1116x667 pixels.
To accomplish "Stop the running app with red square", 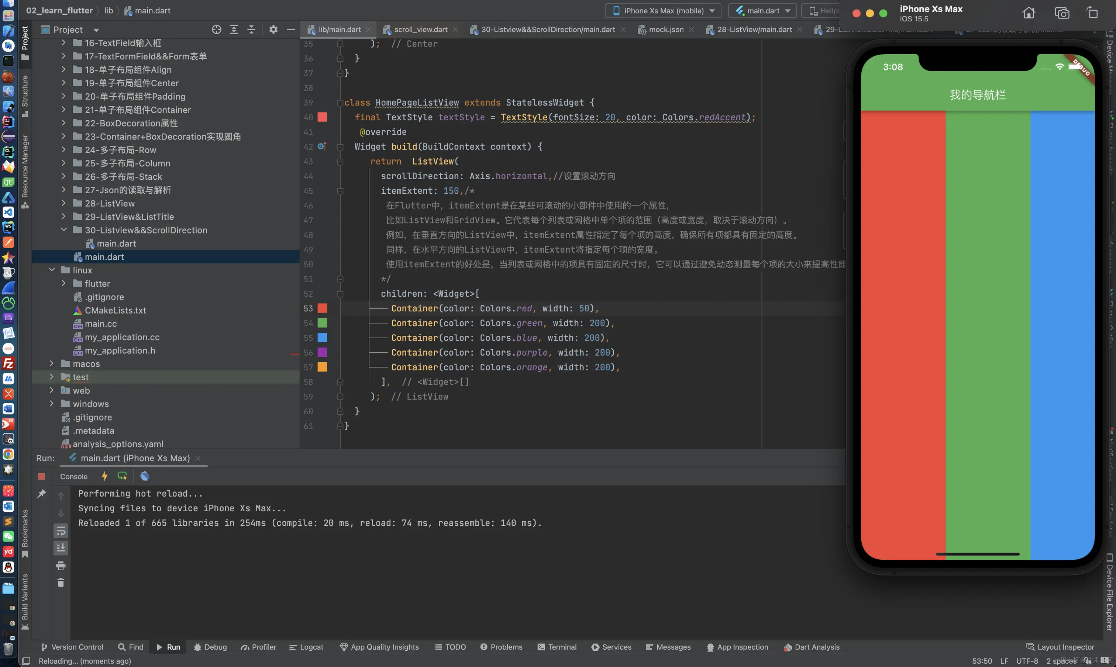I will (41, 476).
